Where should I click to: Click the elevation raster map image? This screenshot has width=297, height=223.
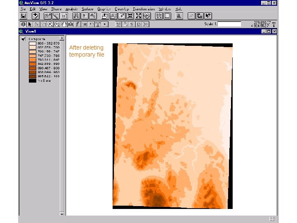pos(172,126)
